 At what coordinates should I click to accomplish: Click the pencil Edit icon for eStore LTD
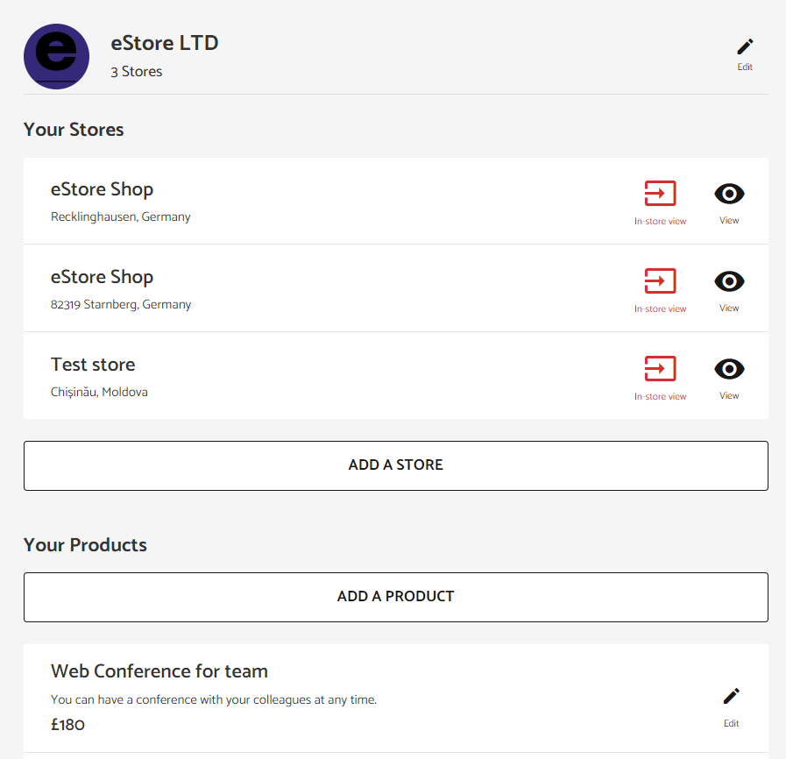[x=745, y=53]
